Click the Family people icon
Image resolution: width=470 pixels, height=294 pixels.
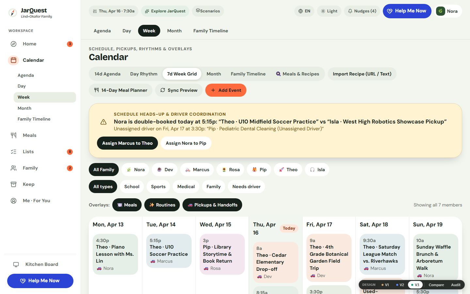13,168
